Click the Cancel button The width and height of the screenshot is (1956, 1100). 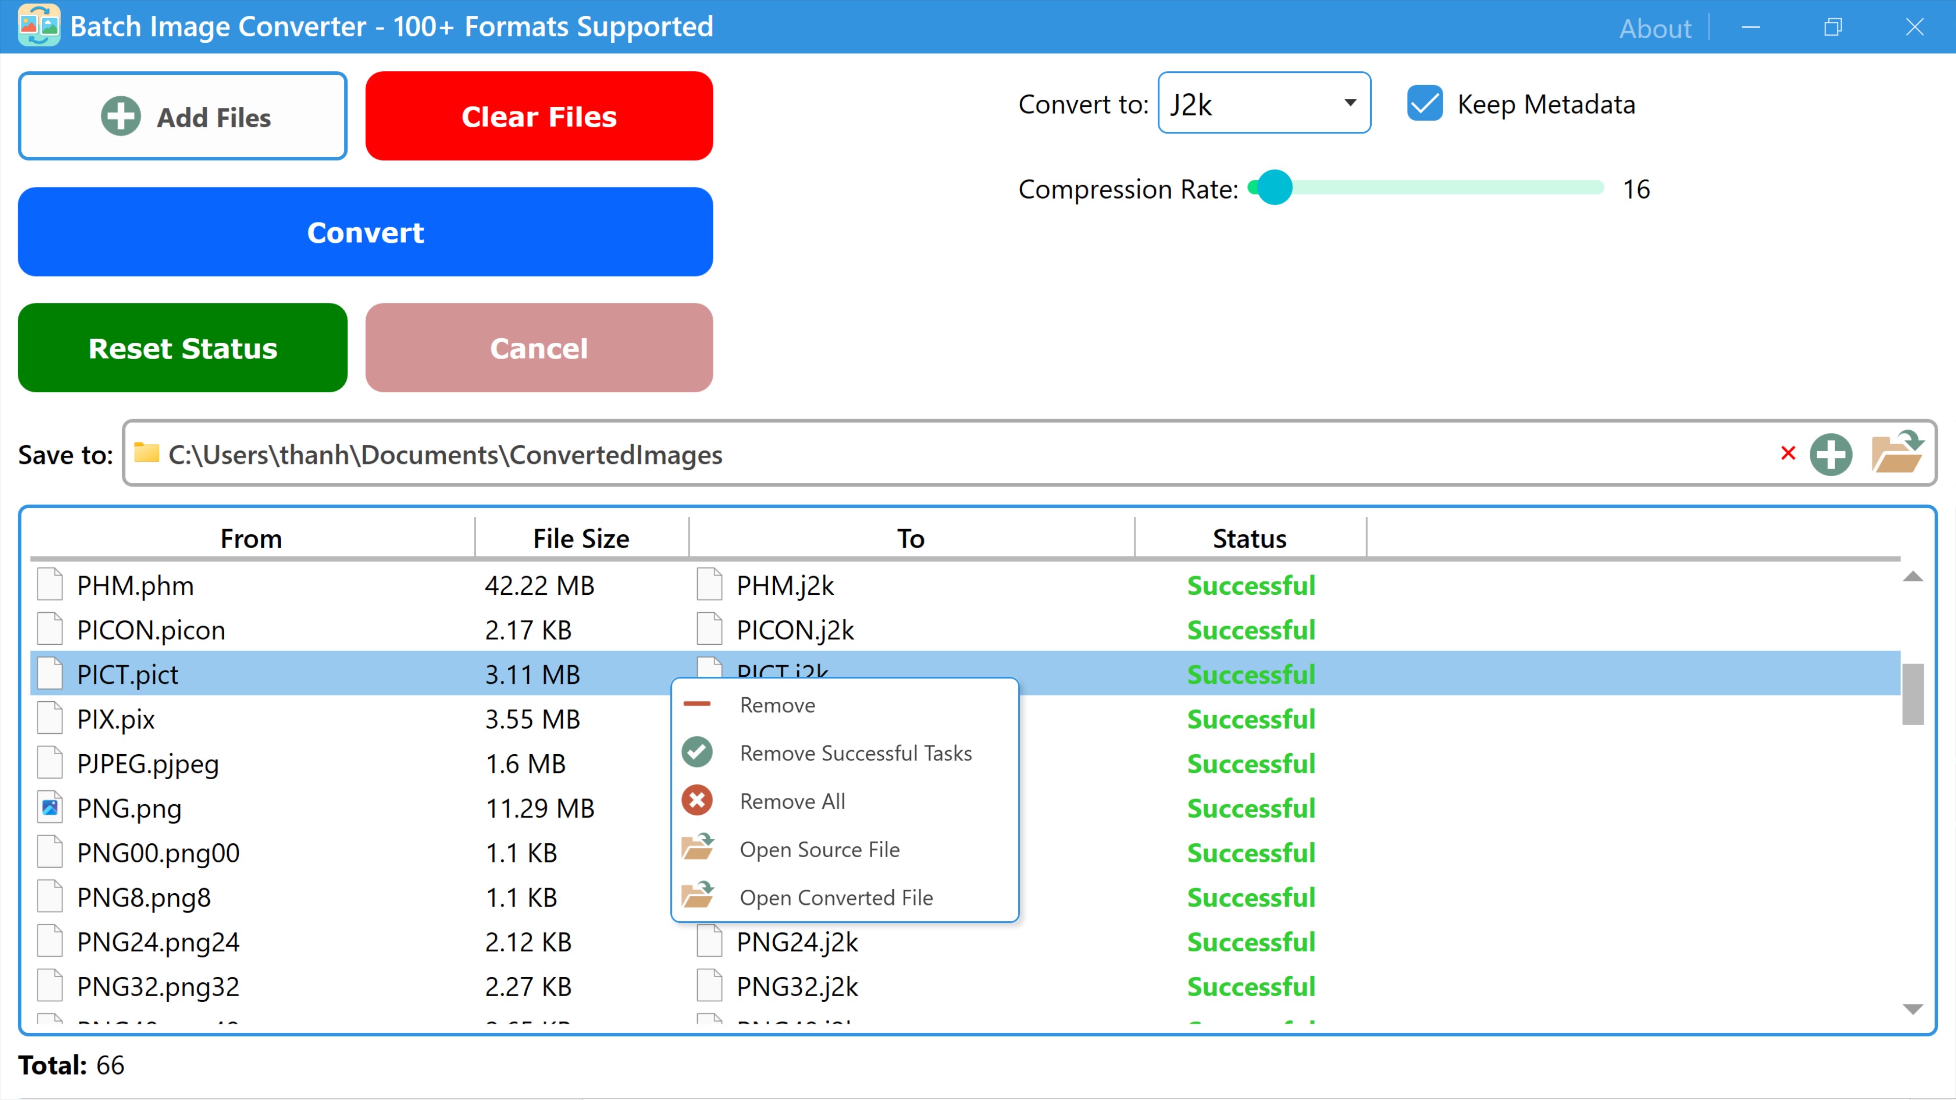[539, 348]
